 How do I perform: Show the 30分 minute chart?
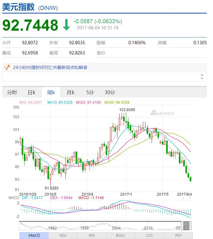110,92
